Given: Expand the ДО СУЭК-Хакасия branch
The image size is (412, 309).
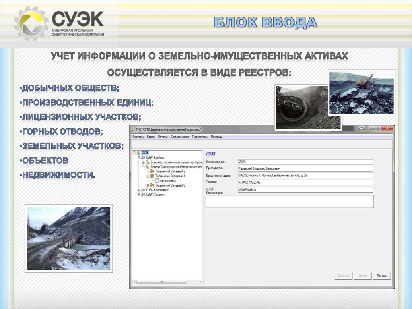Looking at the screenshot, I should point(139,195).
